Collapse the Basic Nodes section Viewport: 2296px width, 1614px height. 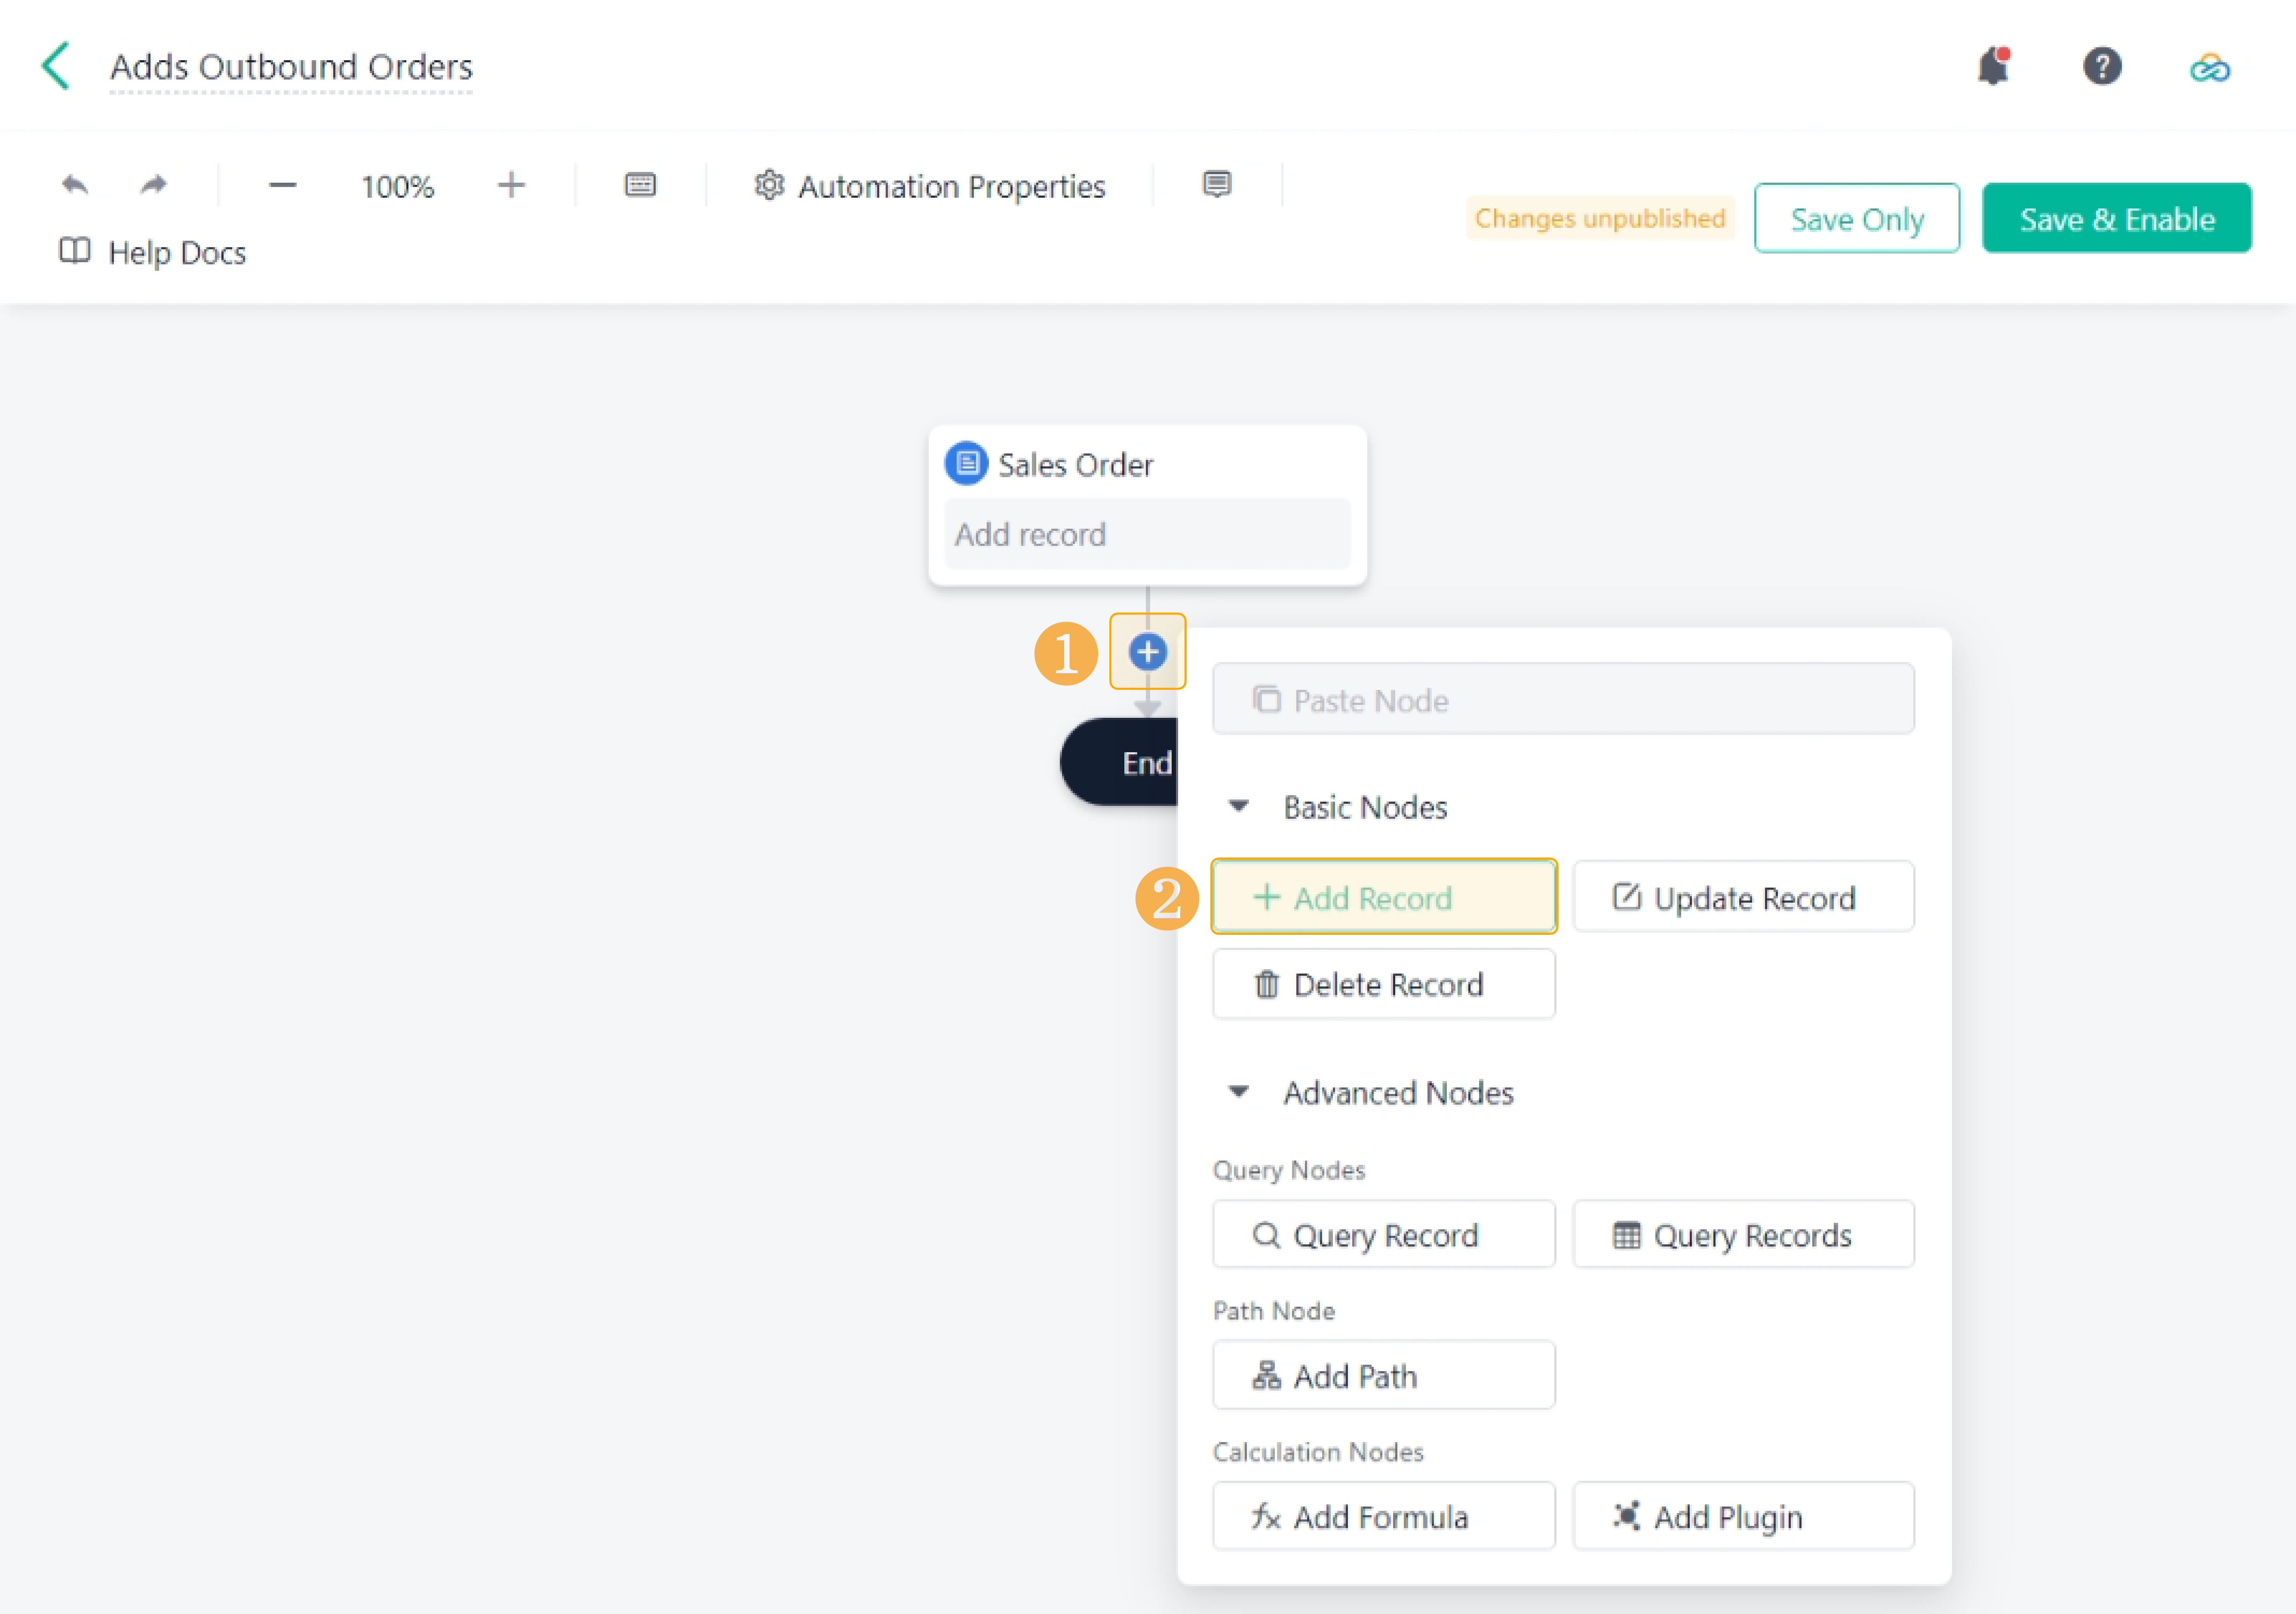[1238, 806]
